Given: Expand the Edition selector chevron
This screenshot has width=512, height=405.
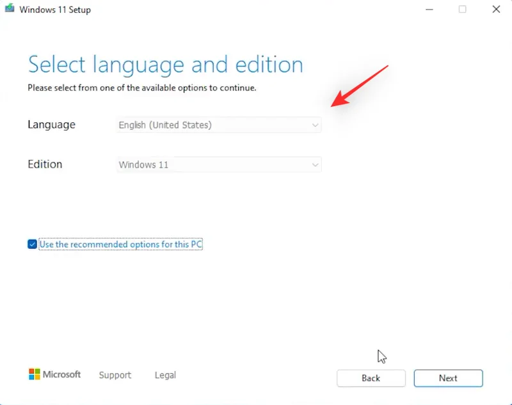Looking at the screenshot, I should [316, 164].
